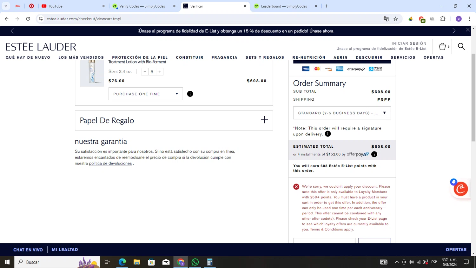Open a new browser tab
The image size is (476, 268).
click(327, 6)
